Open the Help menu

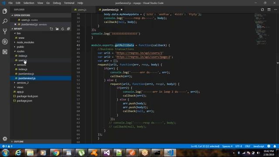(80, 3)
